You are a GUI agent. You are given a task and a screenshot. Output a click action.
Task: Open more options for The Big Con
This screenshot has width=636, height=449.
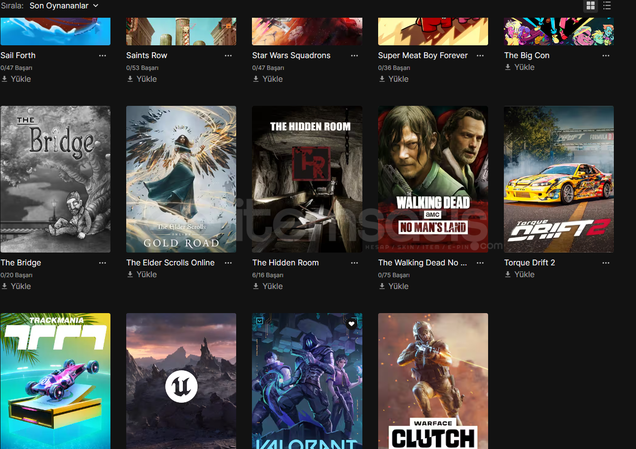pos(606,56)
